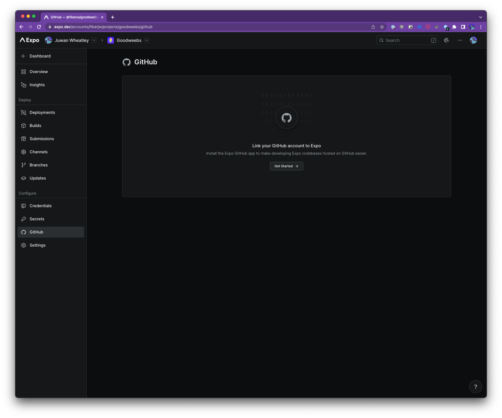Toggle the browser side panel icon

click(463, 27)
